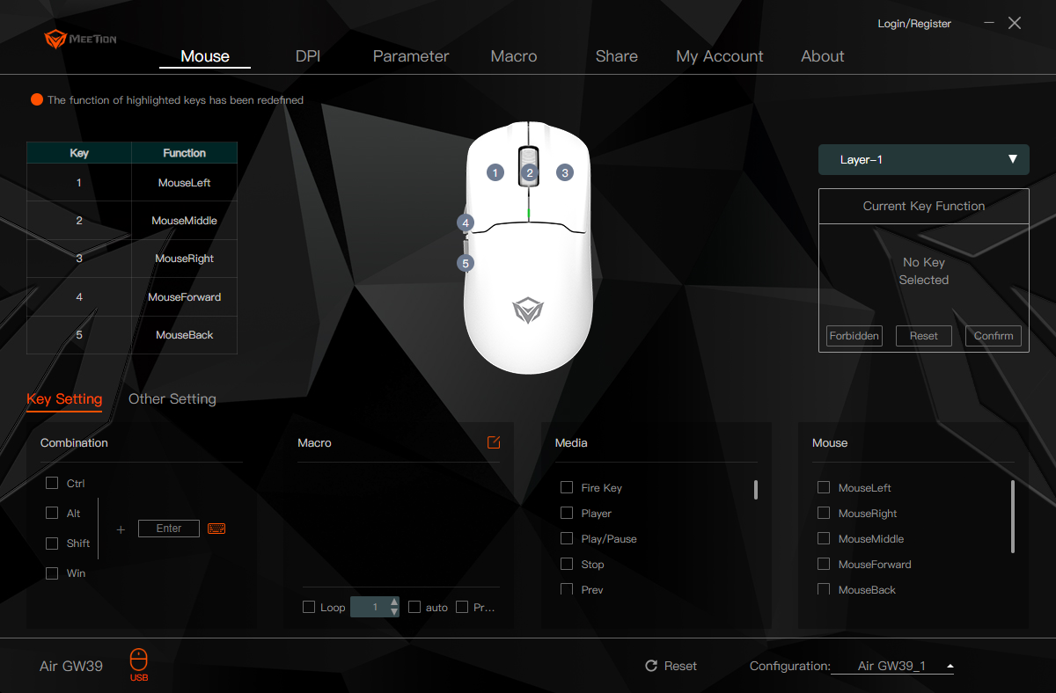Click the MEETION logo
Image resolution: width=1056 pixels, height=693 pixels.
point(79,39)
